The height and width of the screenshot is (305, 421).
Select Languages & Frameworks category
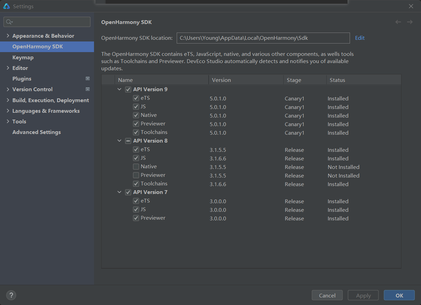[x=46, y=111]
